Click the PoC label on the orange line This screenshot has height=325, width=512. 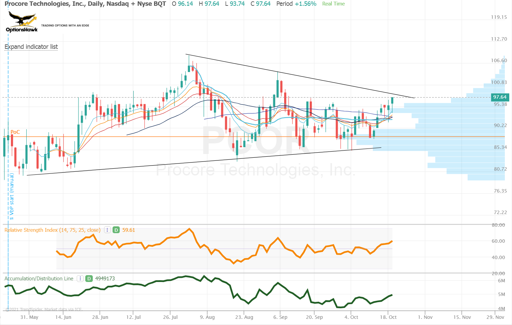tap(15, 132)
